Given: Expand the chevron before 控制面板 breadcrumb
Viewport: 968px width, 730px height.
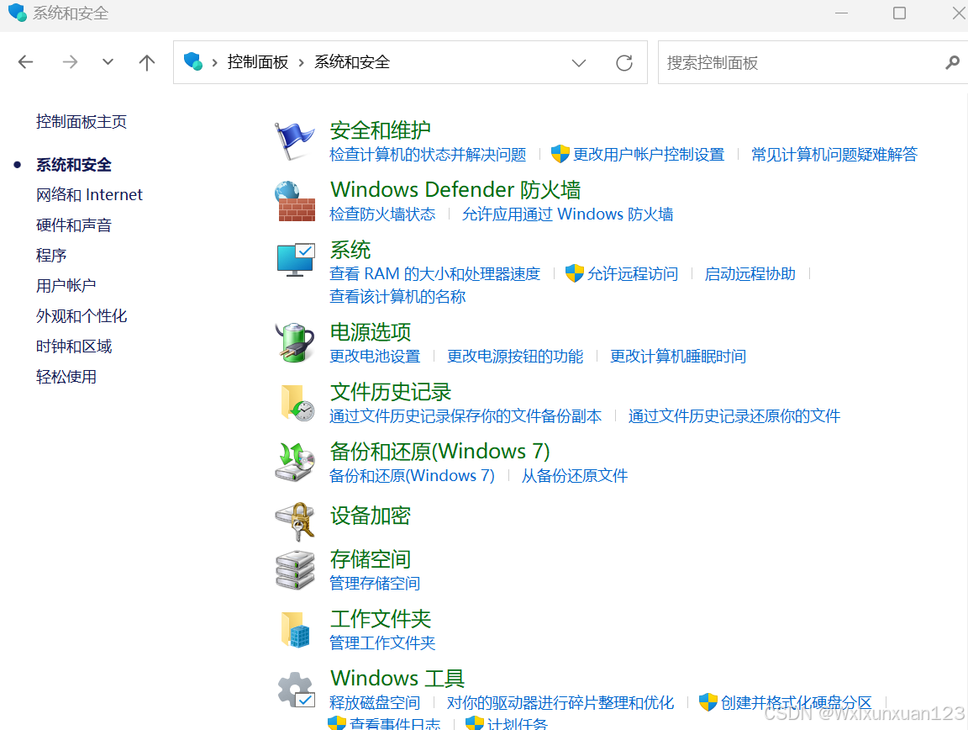Looking at the screenshot, I should [215, 62].
